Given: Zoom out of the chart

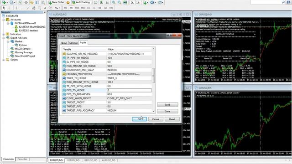Looking at the screenshot, I should 120,2.
